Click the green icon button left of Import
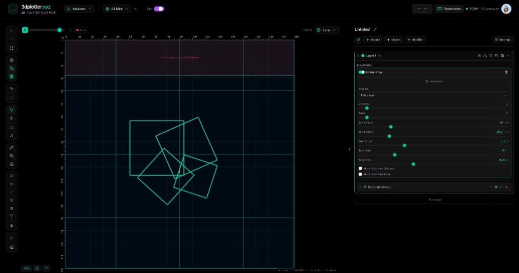The image size is (519, 273). pos(358,40)
